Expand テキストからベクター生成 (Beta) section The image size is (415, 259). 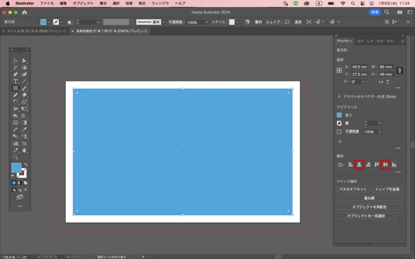click(x=339, y=96)
